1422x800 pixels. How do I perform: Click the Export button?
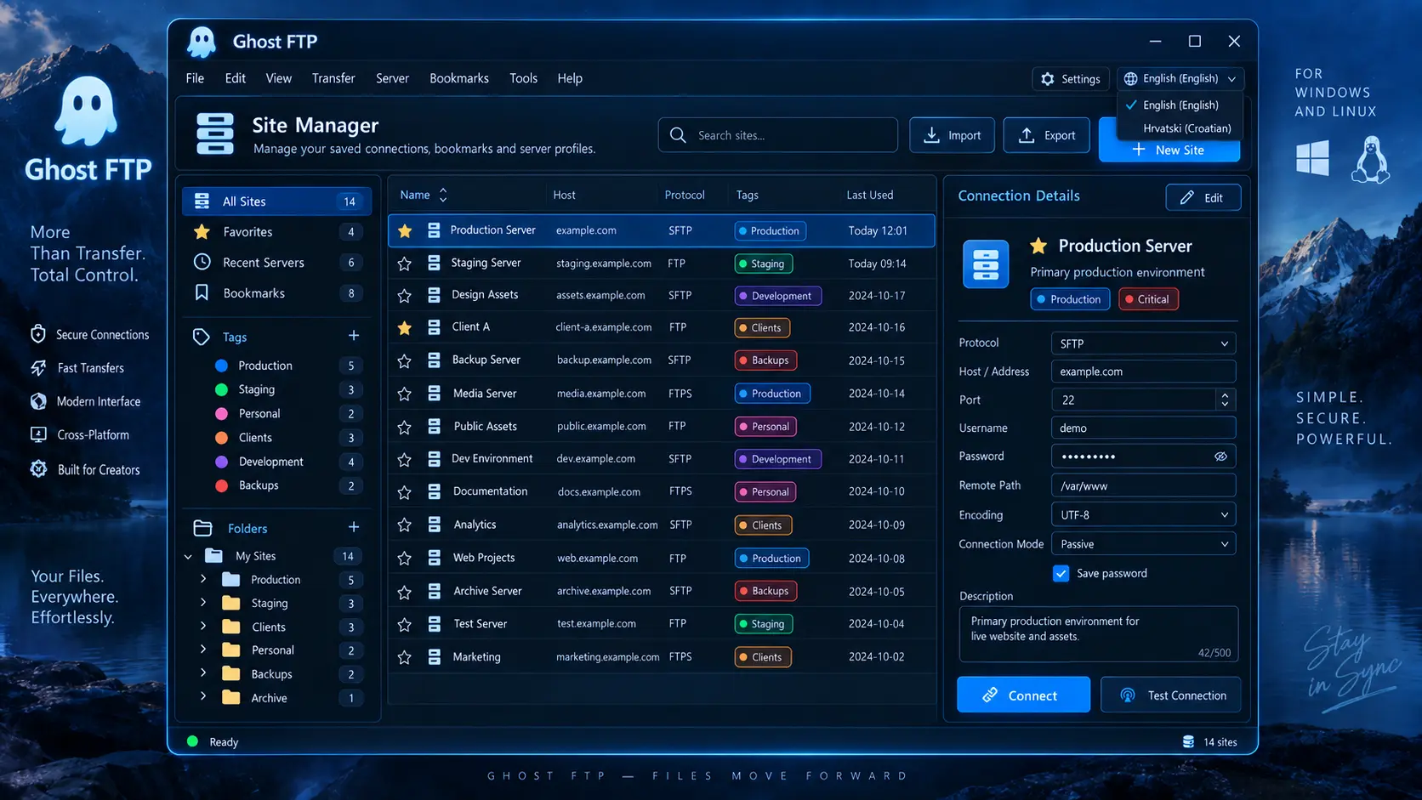[x=1046, y=135]
